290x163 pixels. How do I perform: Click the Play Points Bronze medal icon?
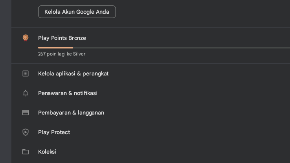(26, 38)
